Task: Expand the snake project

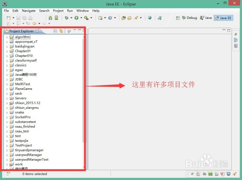Action: (x=7, y=113)
